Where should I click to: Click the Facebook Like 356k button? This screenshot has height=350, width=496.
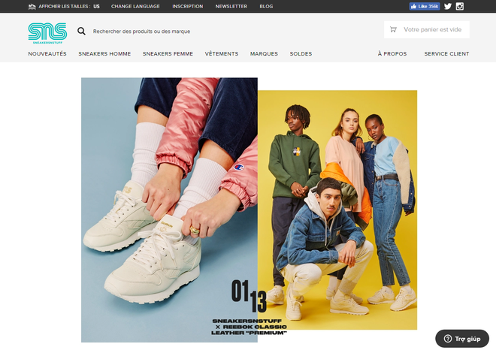425,6
